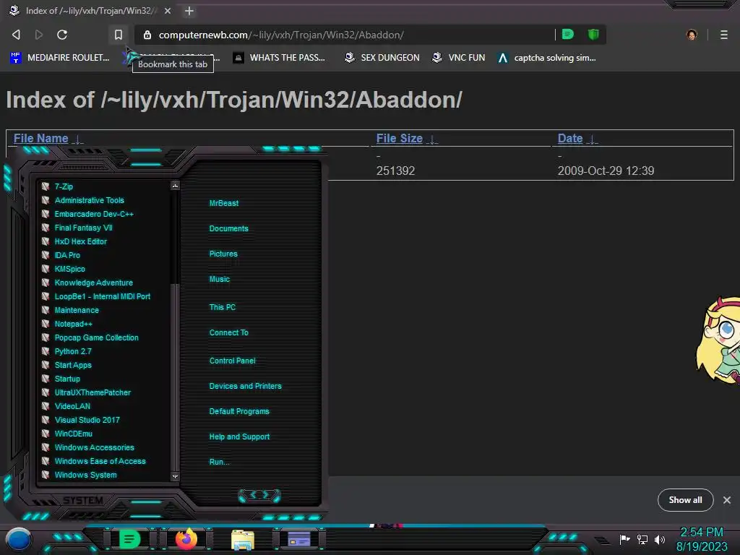Open Maintenance folder

tap(77, 309)
